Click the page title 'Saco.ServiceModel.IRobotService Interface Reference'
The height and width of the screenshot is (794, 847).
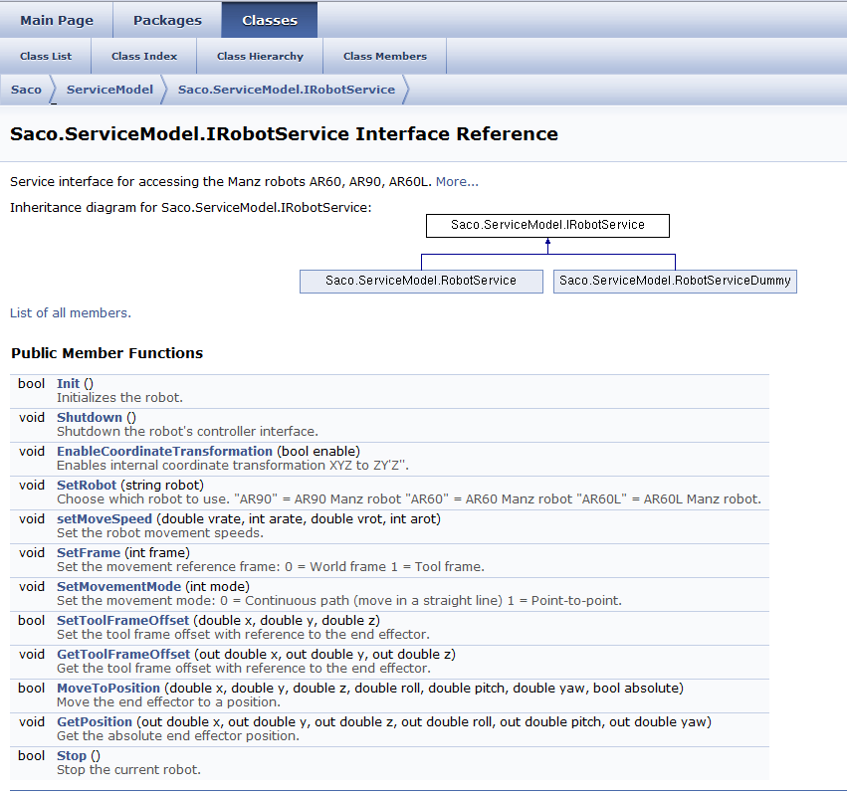[x=284, y=134]
